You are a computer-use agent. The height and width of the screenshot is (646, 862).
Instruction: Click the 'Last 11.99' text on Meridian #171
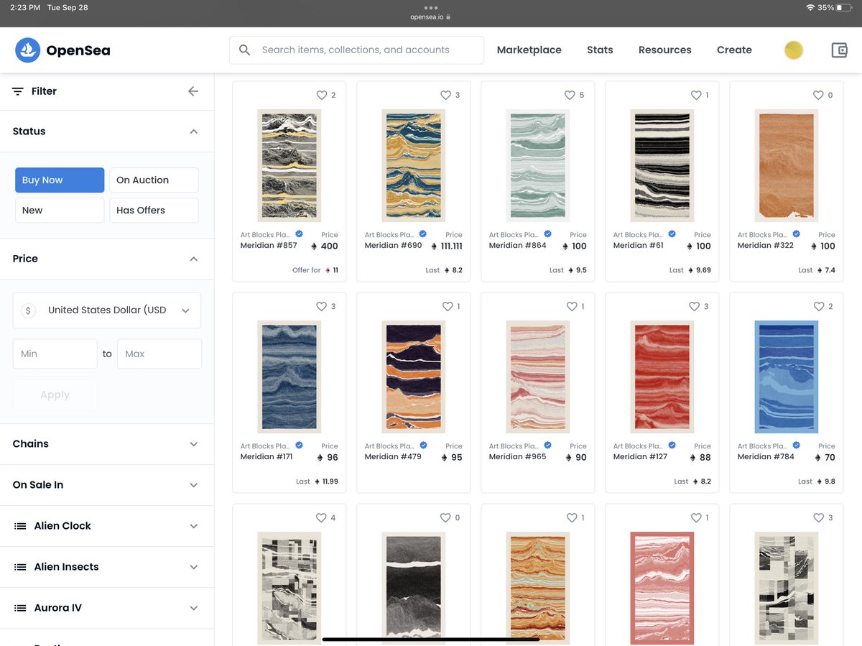317,481
